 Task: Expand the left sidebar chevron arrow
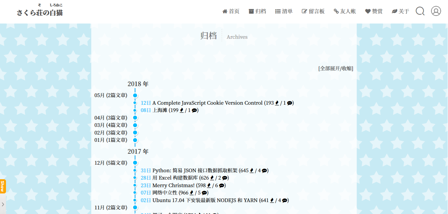pos(3,204)
